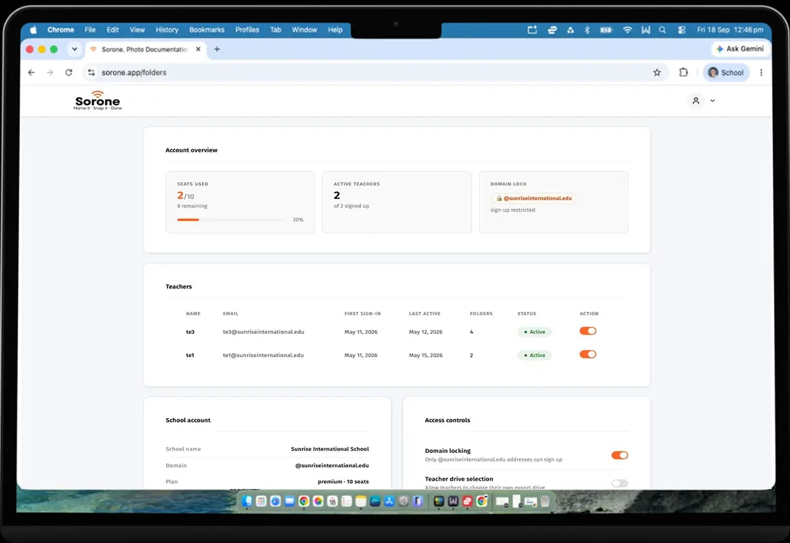Image resolution: width=790 pixels, height=543 pixels.
Task: Click the May 15, 2026 last active date
Action: click(x=426, y=355)
